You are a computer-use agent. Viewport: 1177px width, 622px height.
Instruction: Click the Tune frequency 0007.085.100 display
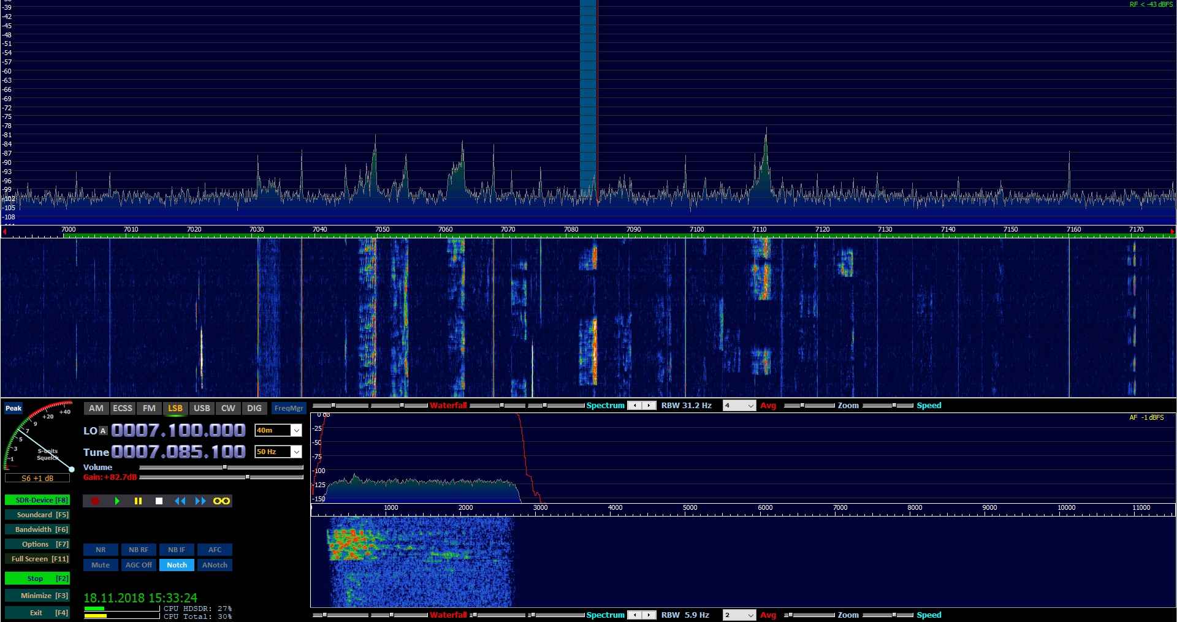[x=178, y=452]
